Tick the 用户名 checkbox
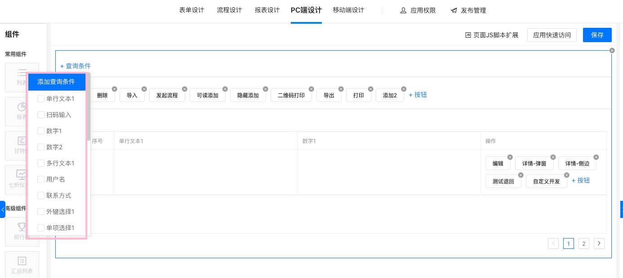The height and width of the screenshot is (278, 623). coord(41,179)
